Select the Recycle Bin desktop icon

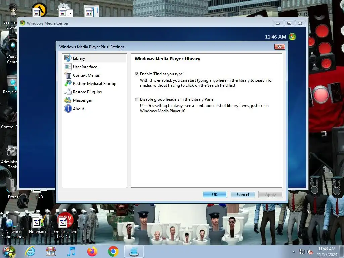[x=10, y=84]
